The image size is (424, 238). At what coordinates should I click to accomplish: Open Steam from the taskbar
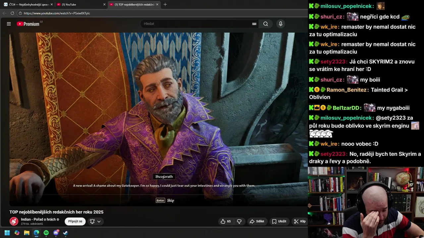(x=66, y=233)
